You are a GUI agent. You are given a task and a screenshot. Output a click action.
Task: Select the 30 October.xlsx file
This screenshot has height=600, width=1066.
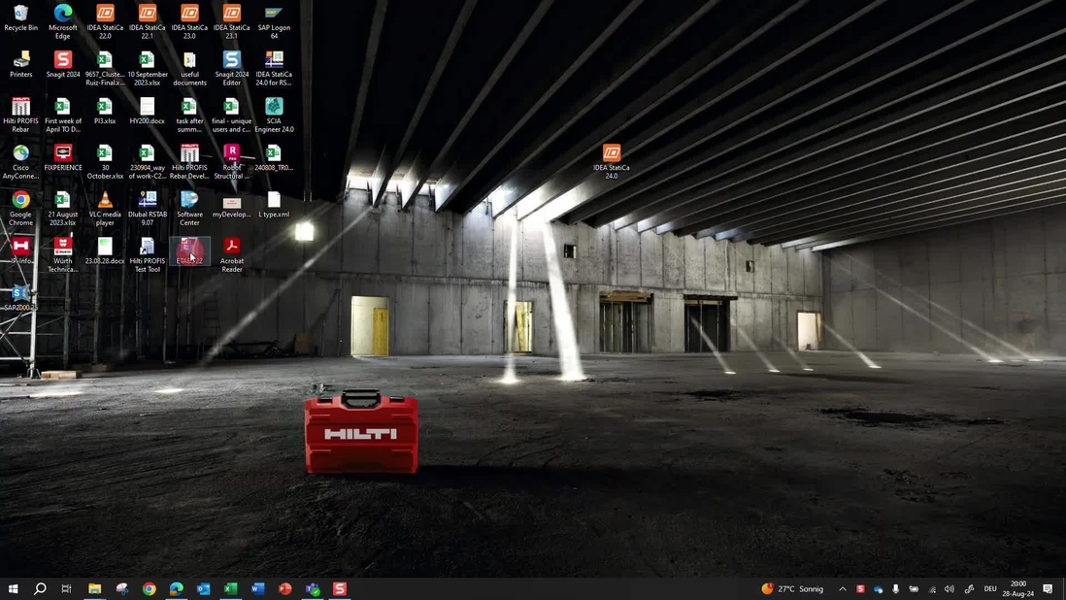[x=105, y=162]
